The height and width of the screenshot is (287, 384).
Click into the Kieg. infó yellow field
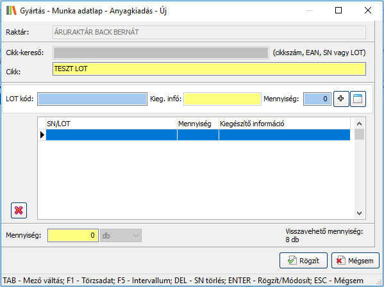click(x=222, y=99)
